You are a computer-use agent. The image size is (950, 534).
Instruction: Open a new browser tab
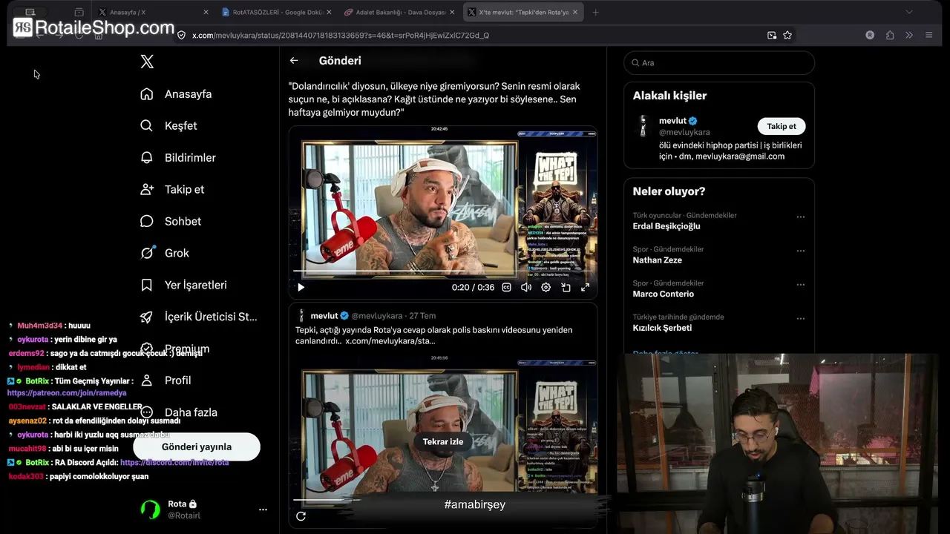point(595,13)
